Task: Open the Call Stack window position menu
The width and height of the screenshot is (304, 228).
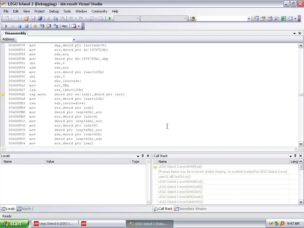Action: 291,156
